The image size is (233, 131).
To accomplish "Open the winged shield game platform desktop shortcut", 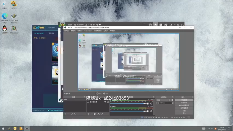I will pos(14,18).
